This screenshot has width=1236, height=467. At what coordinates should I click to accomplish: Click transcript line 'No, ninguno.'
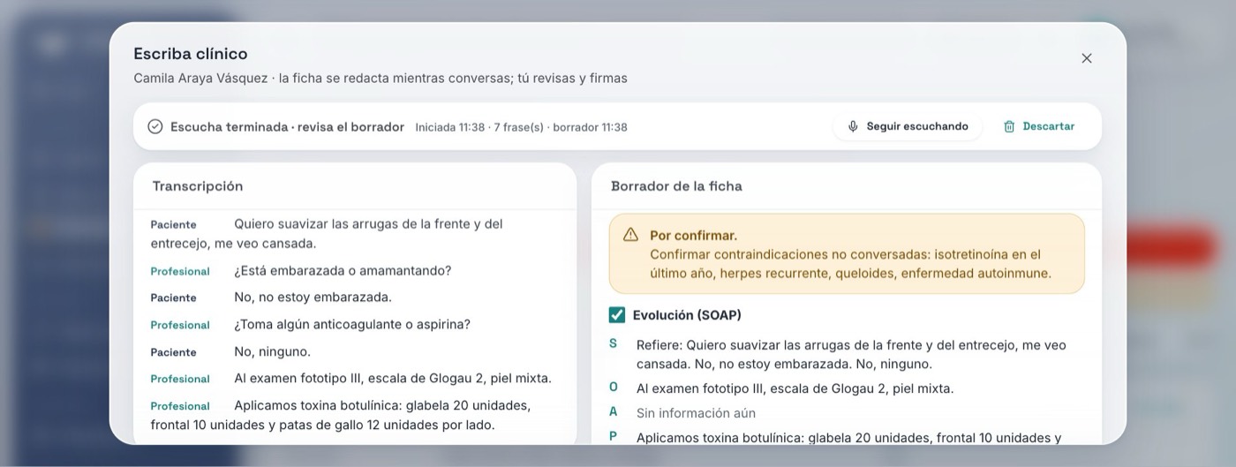(272, 351)
